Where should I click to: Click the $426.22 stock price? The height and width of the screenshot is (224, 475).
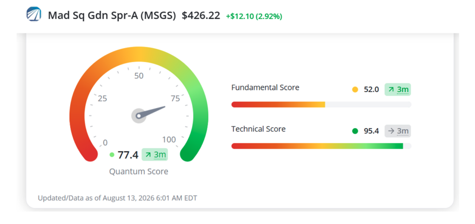click(201, 15)
